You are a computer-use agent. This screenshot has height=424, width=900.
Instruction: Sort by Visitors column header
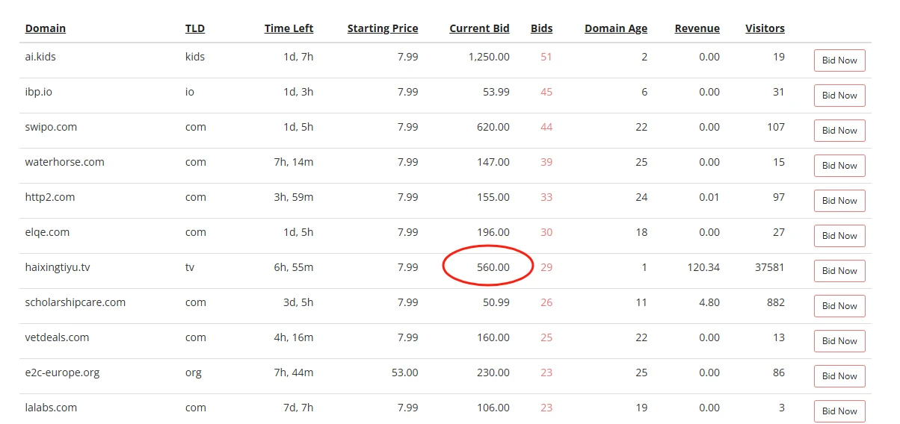(x=765, y=28)
